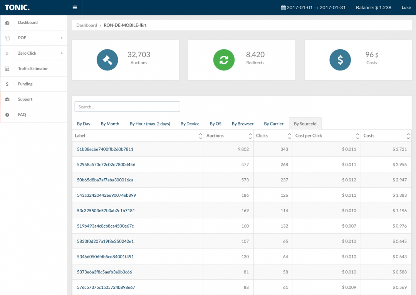The height and width of the screenshot is (295, 416).
Task: Switch to the By Carrier tab
Action: (x=273, y=124)
